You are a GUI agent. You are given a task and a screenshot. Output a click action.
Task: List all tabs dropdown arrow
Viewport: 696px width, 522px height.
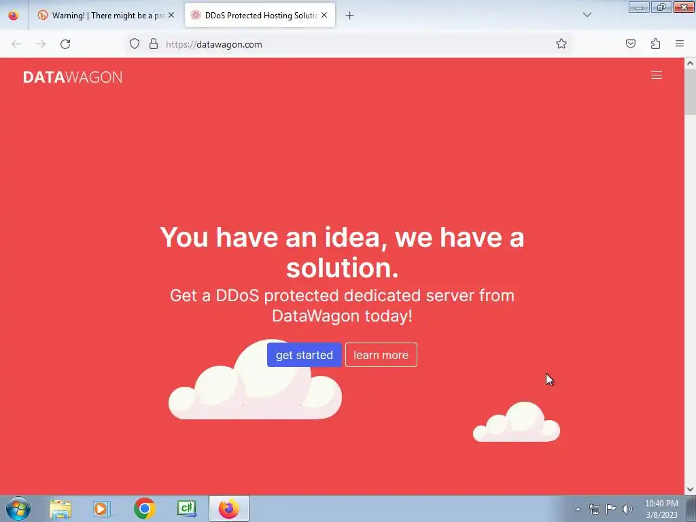587,15
